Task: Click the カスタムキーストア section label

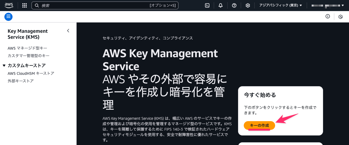Action: [27, 66]
